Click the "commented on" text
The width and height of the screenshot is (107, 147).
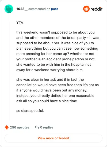pyautogui.click(x=39, y=9)
